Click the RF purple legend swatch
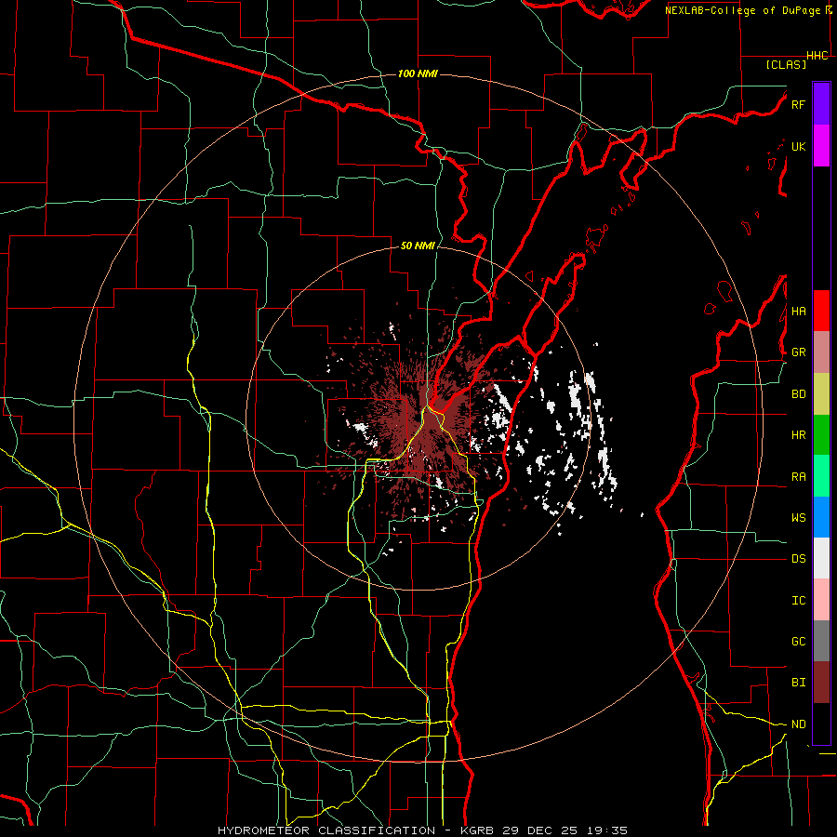The height and width of the screenshot is (837, 837). click(x=821, y=104)
